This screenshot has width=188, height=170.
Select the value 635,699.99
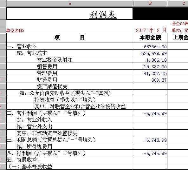pos(154,53)
